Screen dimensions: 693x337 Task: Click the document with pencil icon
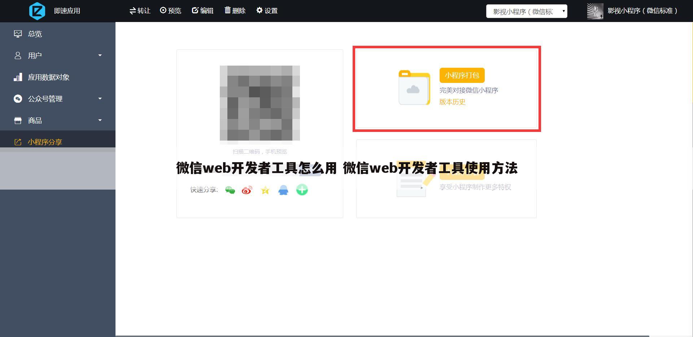pos(415,179)
